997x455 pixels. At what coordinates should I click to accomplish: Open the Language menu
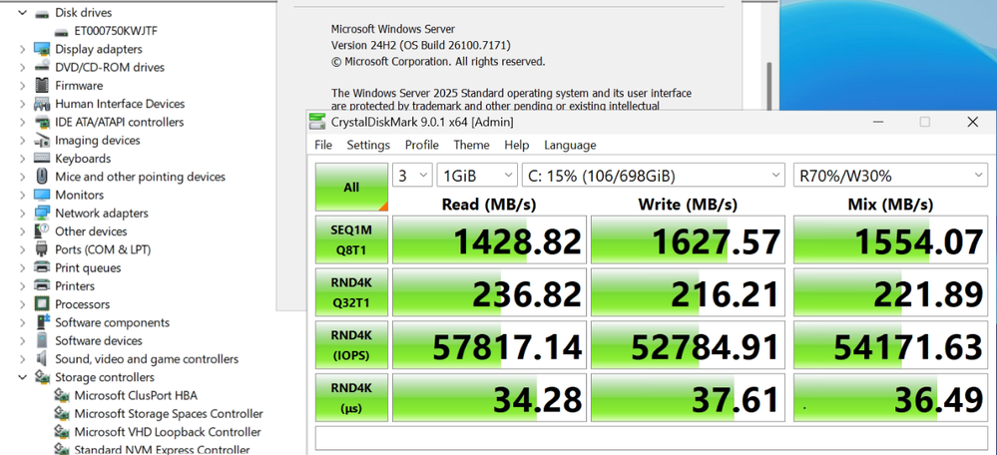[x=570, y=145]
